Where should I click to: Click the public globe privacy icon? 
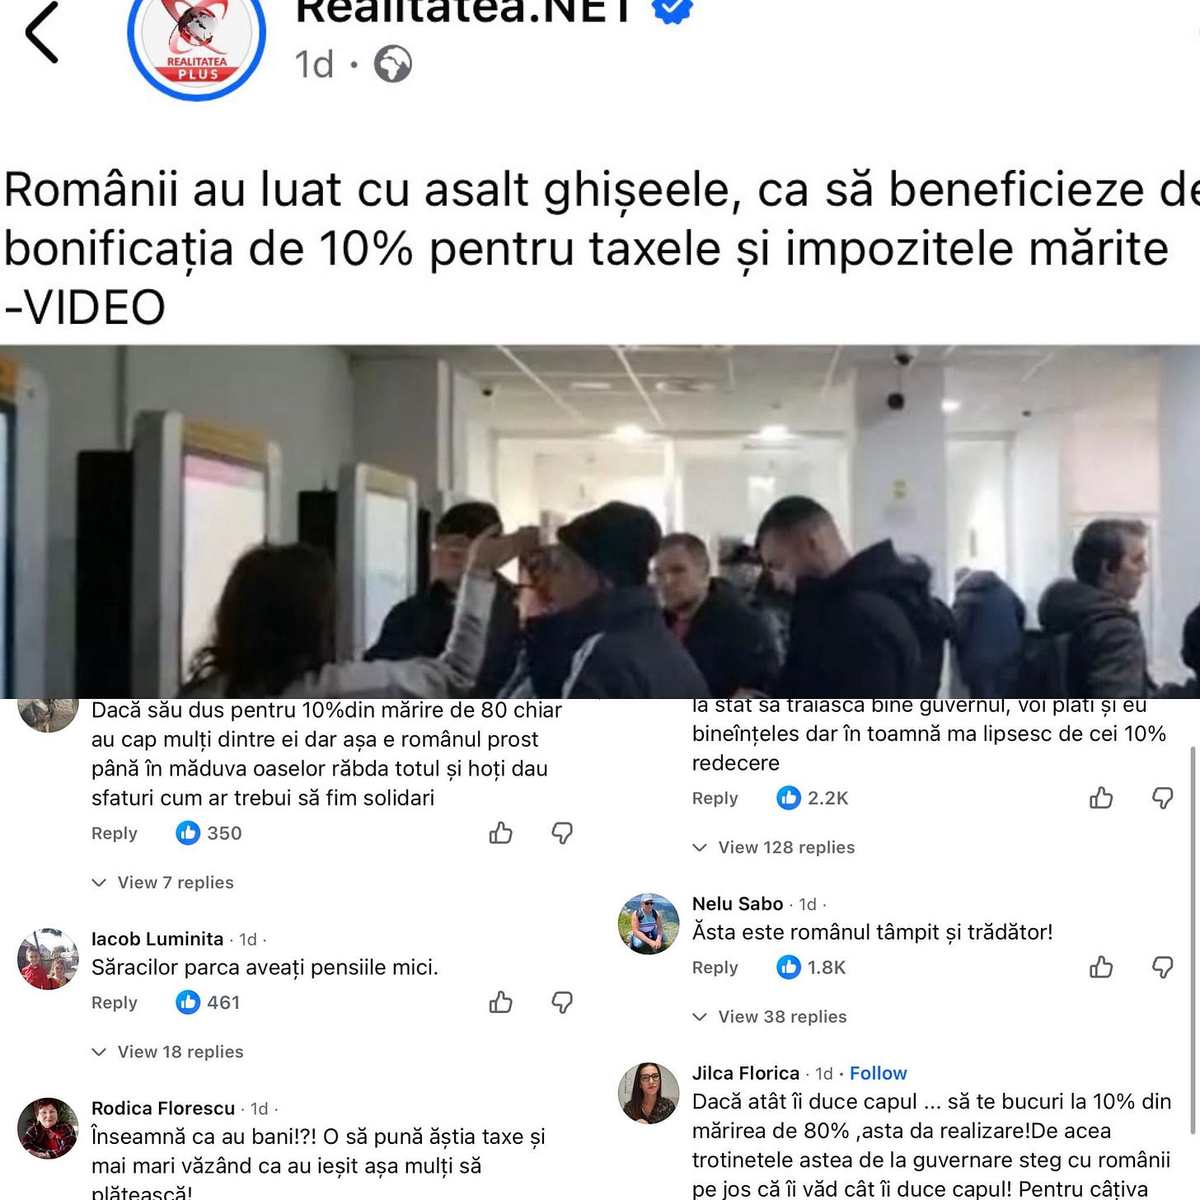pos(393,64)
